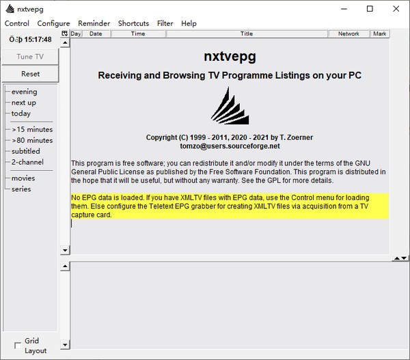The width and height of the screenshot is (410, 360).
Task: Click the Day column header
Action: [x=76, y=33]
